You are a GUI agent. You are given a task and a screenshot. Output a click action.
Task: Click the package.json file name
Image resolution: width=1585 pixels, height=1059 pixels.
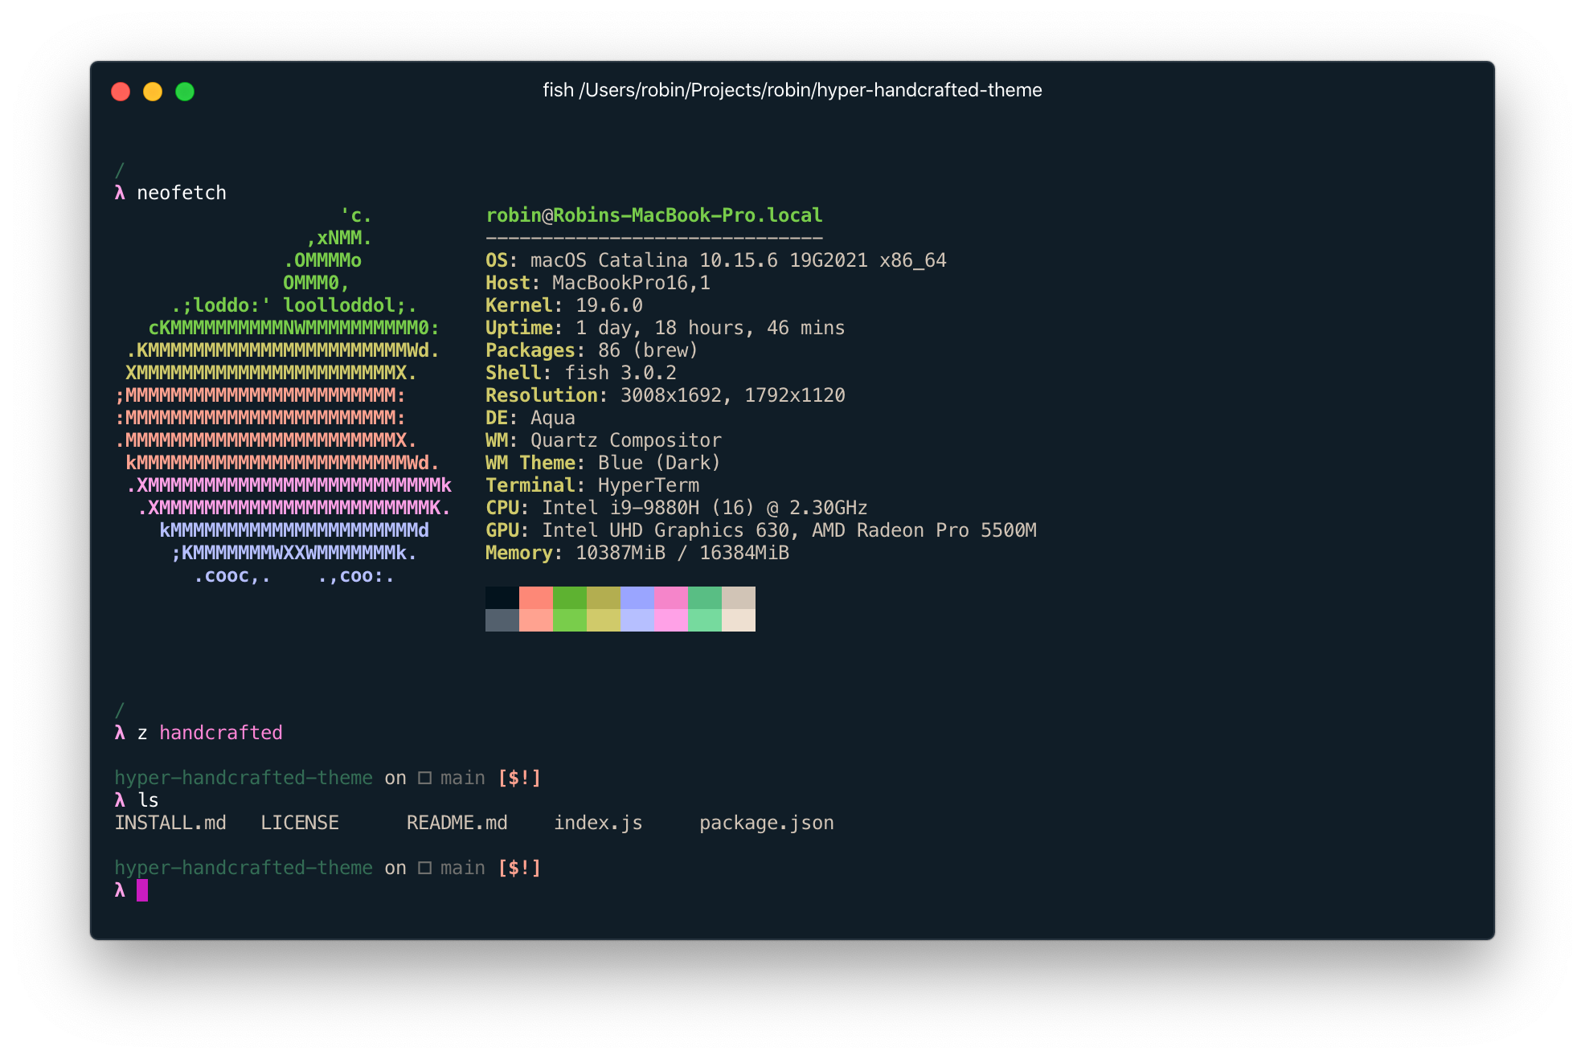click(x=766, y=823)
